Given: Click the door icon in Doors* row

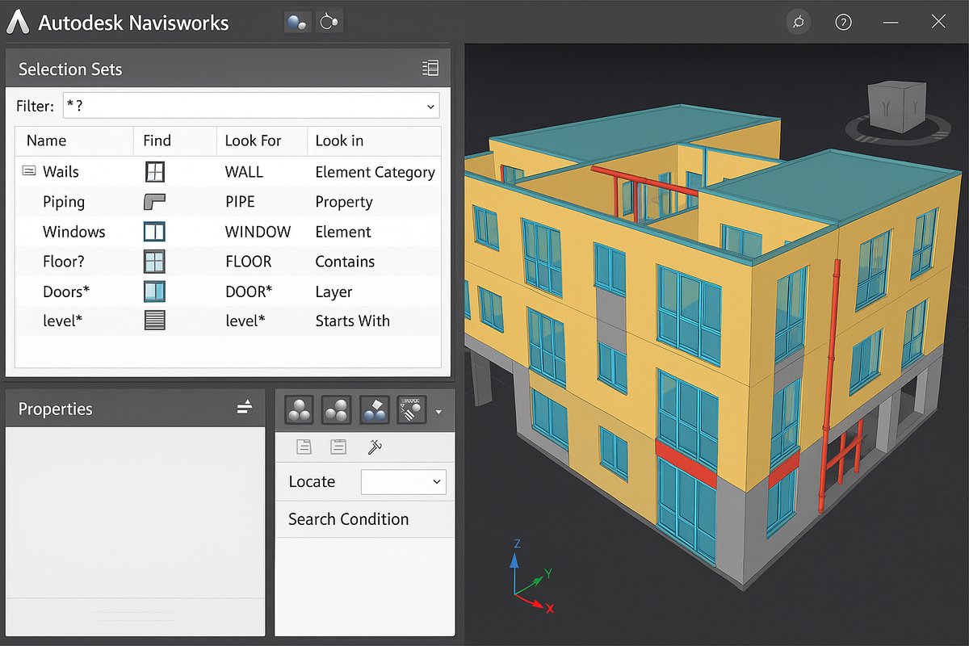Looking at the screenshot, I should (154, 292).
